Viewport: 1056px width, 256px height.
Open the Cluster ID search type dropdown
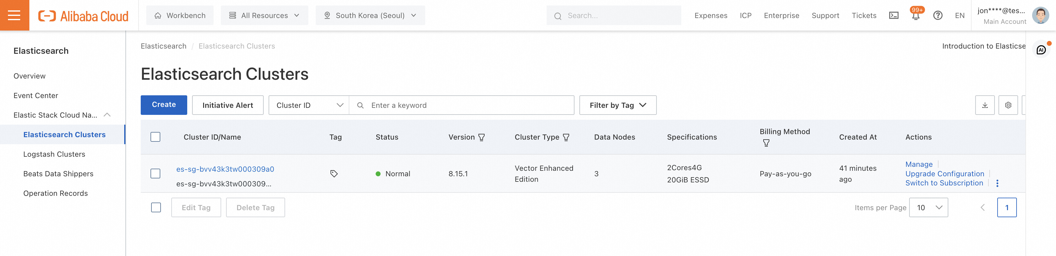tap(309, 105)
